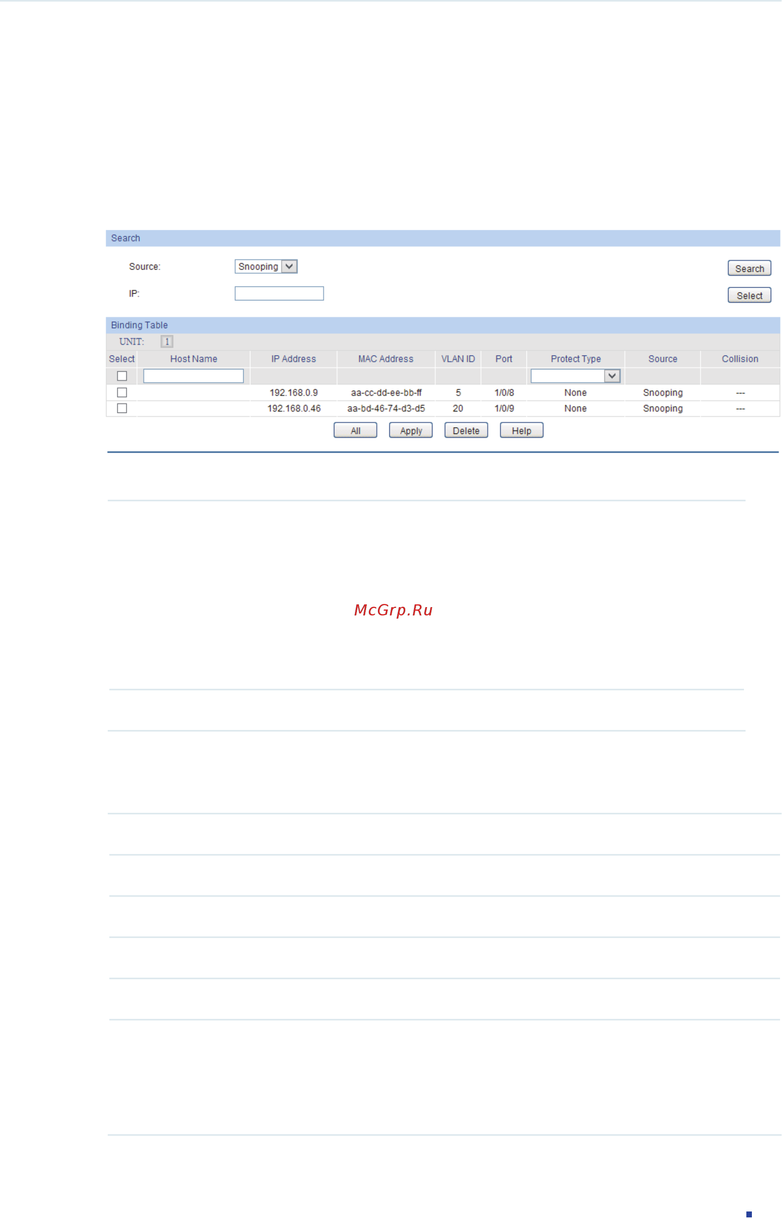Check the box for entry 192.168.0.9

[x=122, y=393]
